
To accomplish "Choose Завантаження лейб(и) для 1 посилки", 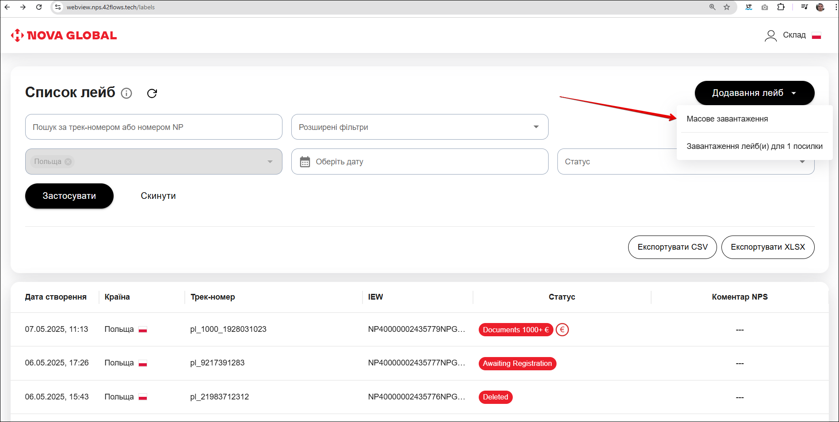I will (x=754, y=146).
